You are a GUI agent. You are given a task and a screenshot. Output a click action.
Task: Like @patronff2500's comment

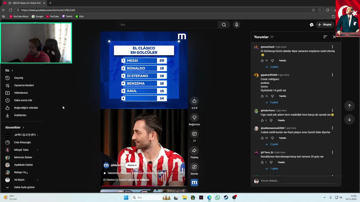(262, 96)
